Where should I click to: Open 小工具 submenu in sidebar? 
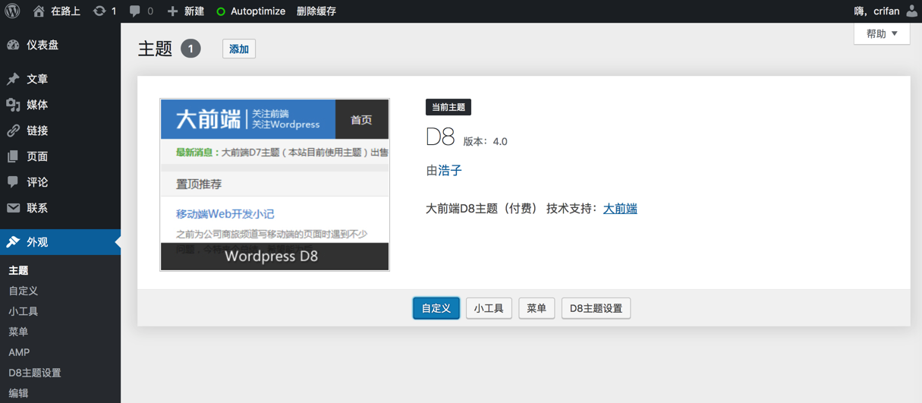point(23,311)
